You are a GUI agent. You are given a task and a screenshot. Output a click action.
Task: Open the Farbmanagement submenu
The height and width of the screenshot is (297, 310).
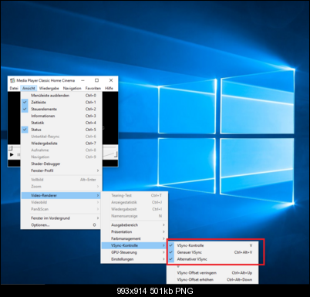[134, 238]
